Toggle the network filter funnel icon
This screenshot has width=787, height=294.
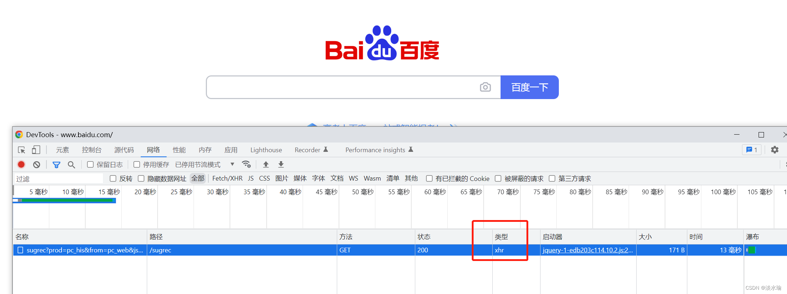(x=56, y=164)
